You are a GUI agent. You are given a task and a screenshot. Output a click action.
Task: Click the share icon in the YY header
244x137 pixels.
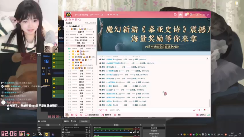114,15
